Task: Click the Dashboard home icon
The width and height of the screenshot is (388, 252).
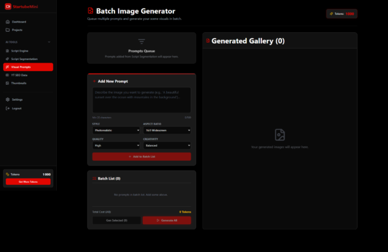Action: 8,22
